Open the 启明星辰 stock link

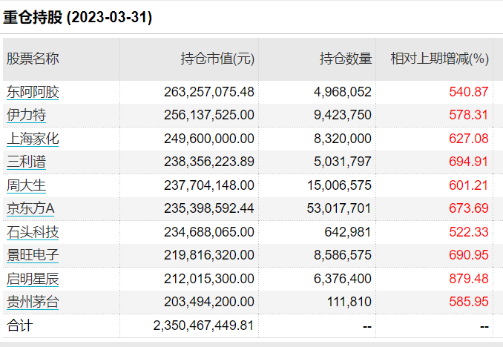33,279
